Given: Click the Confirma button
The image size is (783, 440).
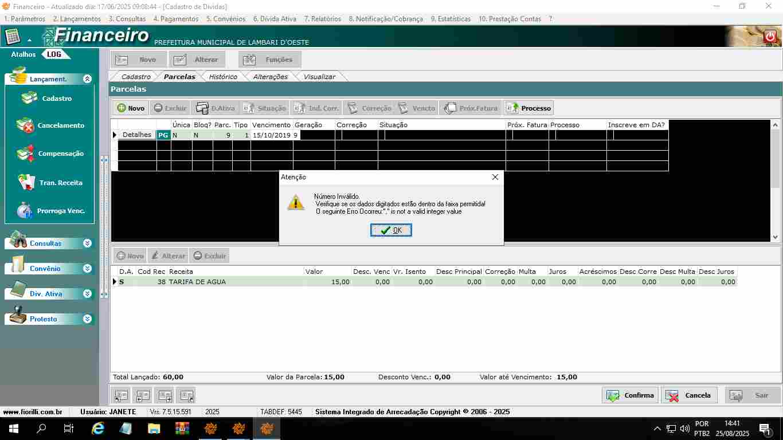Looking at the screenshot, I should tap(630, 395).
